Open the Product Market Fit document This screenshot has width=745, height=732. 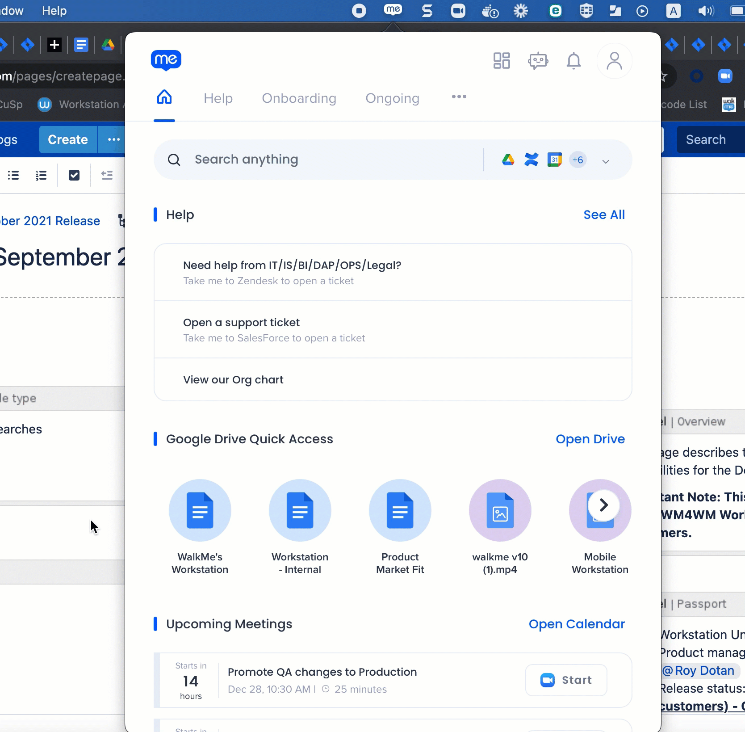click(400, 511)
